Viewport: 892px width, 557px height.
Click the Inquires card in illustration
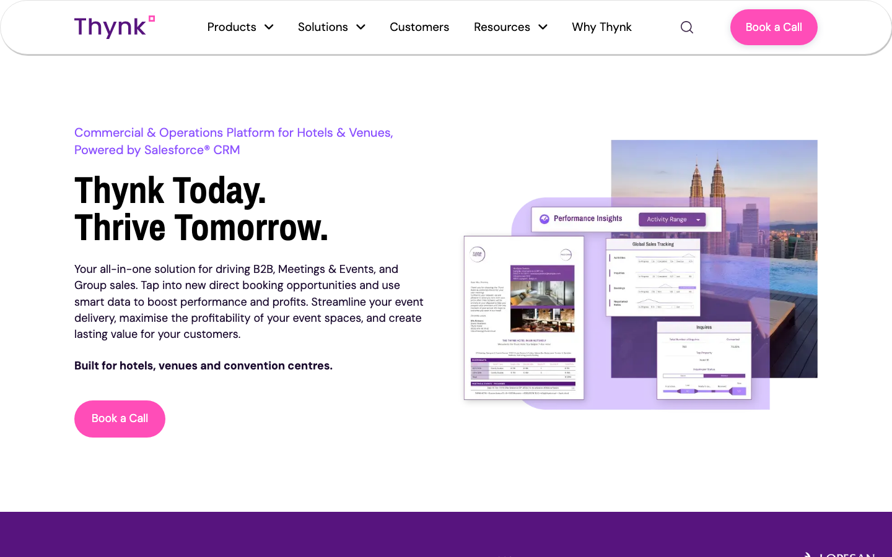pos(704,360)
